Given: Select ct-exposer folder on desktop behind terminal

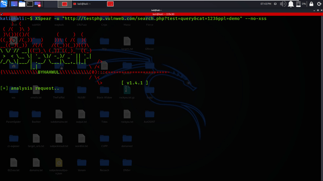Looking at the screenshot, I should (14, 141).
